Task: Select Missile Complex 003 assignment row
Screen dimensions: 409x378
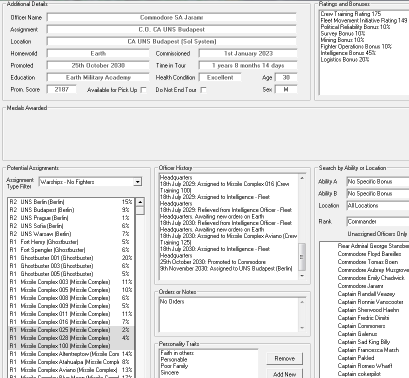Action: [x=71, y=282]
